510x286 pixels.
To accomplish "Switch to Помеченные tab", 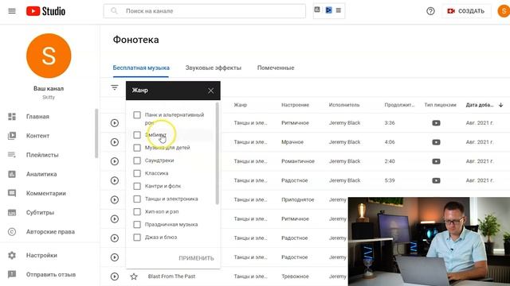I will [x=276, y=68].
